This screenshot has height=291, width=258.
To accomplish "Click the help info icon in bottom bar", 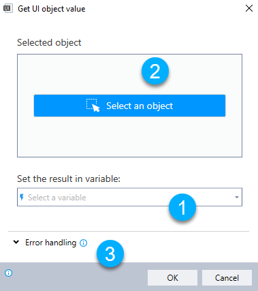I will pos(9,273).
